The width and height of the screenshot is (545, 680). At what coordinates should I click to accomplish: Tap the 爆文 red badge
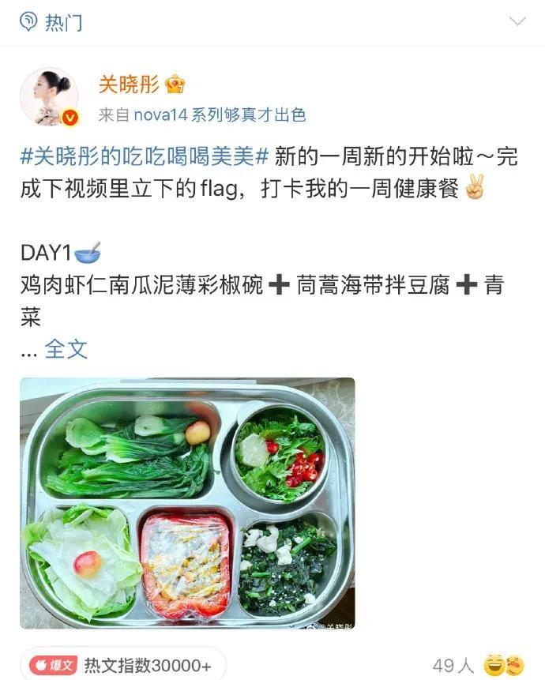(54, 664)
